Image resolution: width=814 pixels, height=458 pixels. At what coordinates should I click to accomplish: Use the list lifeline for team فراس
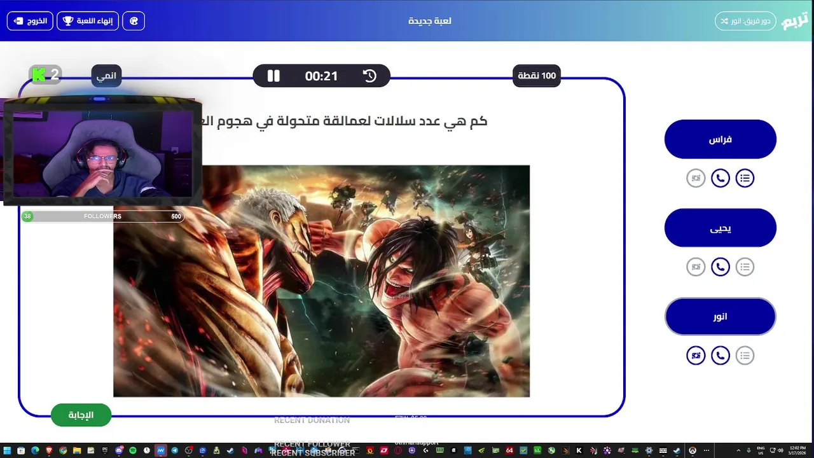coord(745,178)
